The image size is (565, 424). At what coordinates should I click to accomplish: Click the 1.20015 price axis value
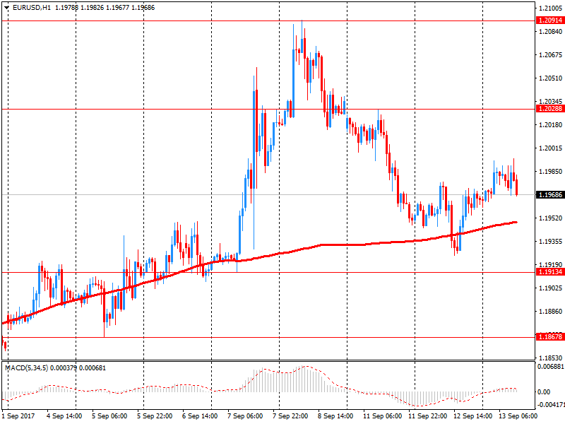point(550,148)
